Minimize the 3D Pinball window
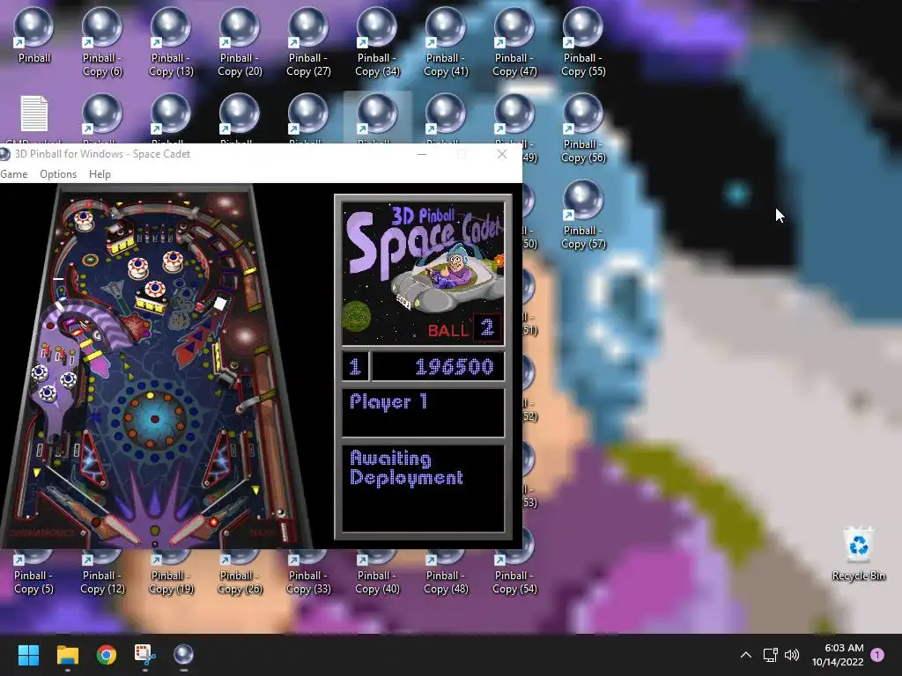Screen dimensions: 902x676 coord(422,154)
